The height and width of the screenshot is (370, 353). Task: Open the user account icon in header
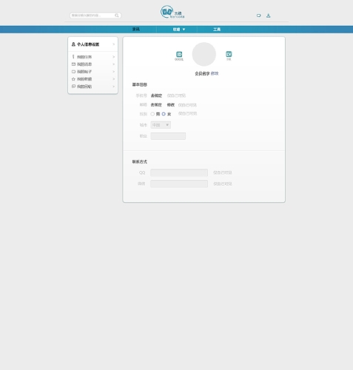click(x=269, y=16)
